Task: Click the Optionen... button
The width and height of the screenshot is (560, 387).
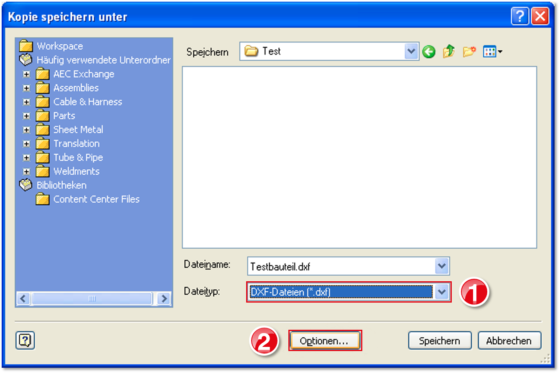Action: pyautogui.click(x=324, y=341)
